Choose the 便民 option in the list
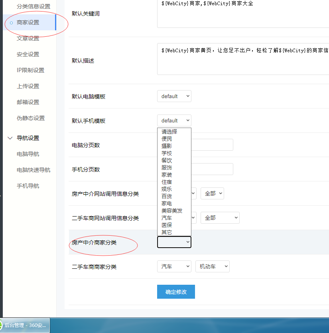This screenshot has width=329, height=333. click(167, 139)
